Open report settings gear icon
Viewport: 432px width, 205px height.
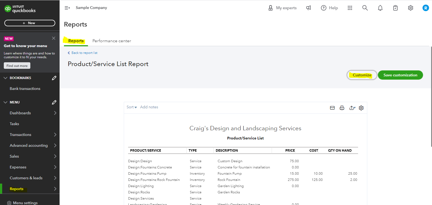pyautogui.click(x=361, y=108)
